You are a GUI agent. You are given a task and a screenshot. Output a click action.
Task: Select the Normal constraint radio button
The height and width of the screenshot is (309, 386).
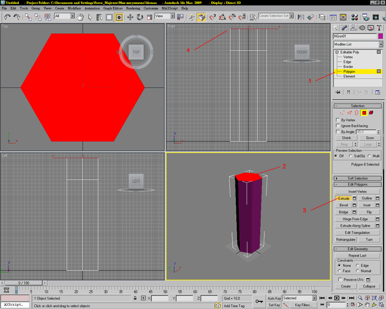coord(358,271)
